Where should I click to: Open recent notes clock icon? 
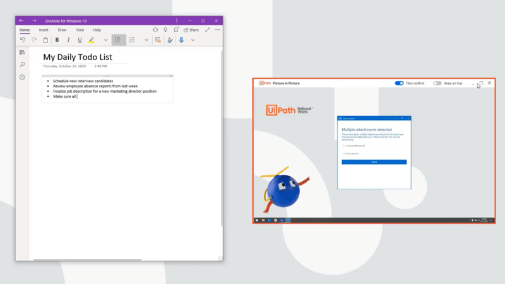tap(22, 77)
